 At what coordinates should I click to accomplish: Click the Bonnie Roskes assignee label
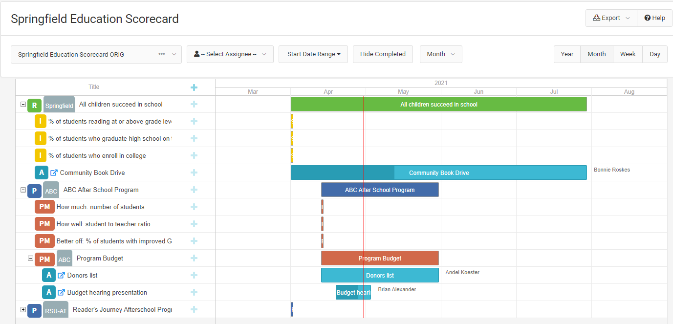tap(612, 170)
